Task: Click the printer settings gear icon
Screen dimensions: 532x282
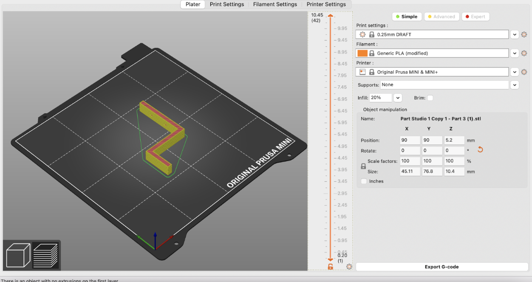Action: click(x=524, y=72)
